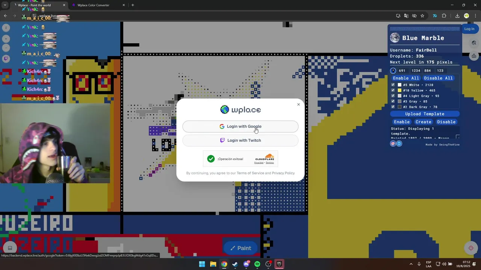Open the Terms of Service link
Image resolution: width=481 pixels, height=270 pixels.
pyautogui.click(x=250, y=173)
